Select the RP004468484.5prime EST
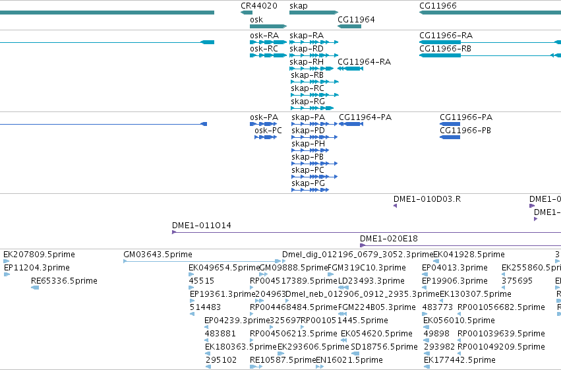This screenshot has height=370, width=561. (252, 314)
